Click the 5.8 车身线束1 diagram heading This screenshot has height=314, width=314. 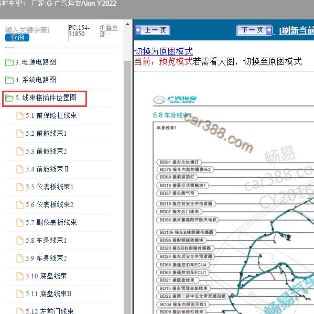click(172, 115)
